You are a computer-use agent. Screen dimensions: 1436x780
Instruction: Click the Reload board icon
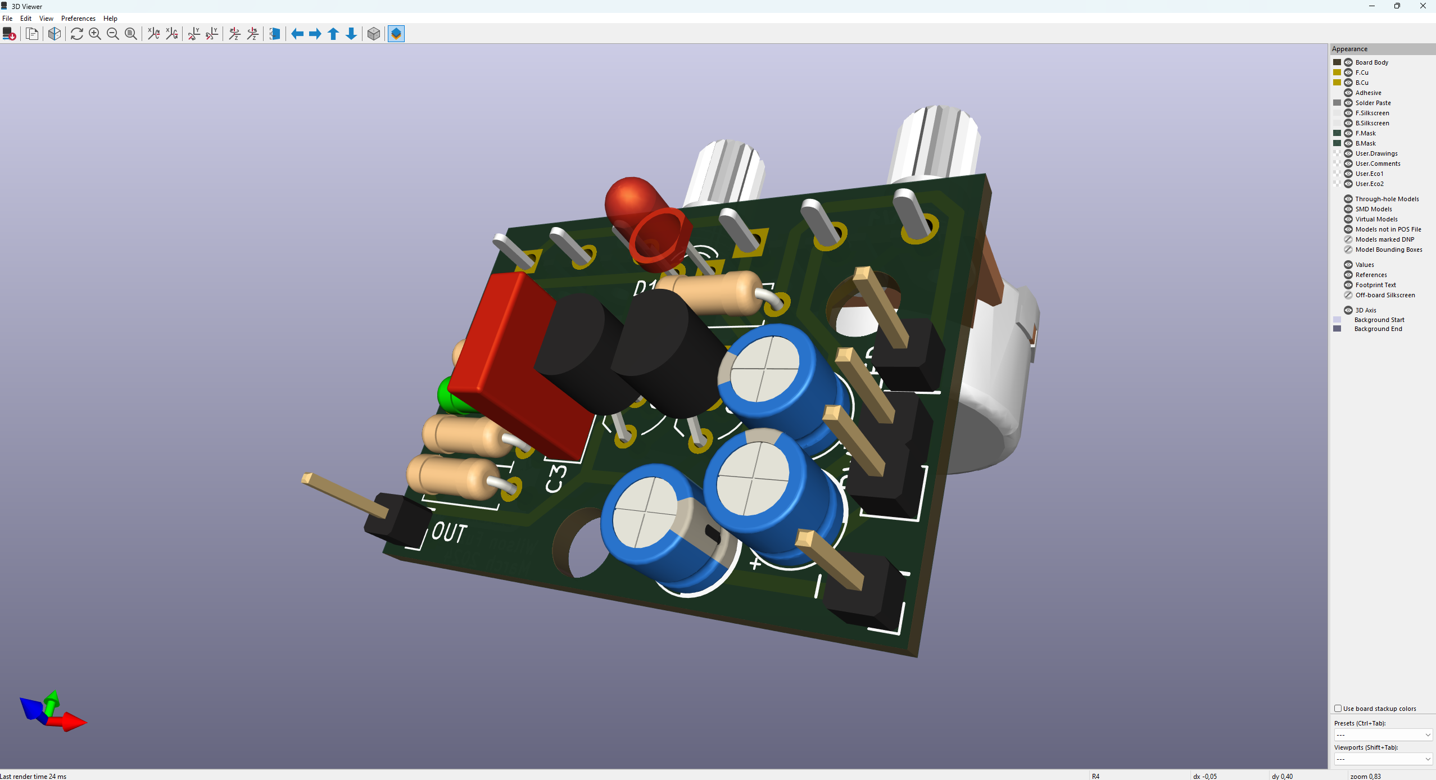9,34
